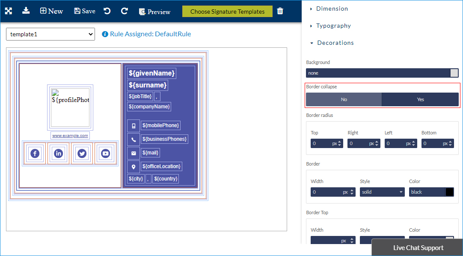Click the redo arrow icon
This screenshot has width=463, height=256.
(x=124, y=11)
